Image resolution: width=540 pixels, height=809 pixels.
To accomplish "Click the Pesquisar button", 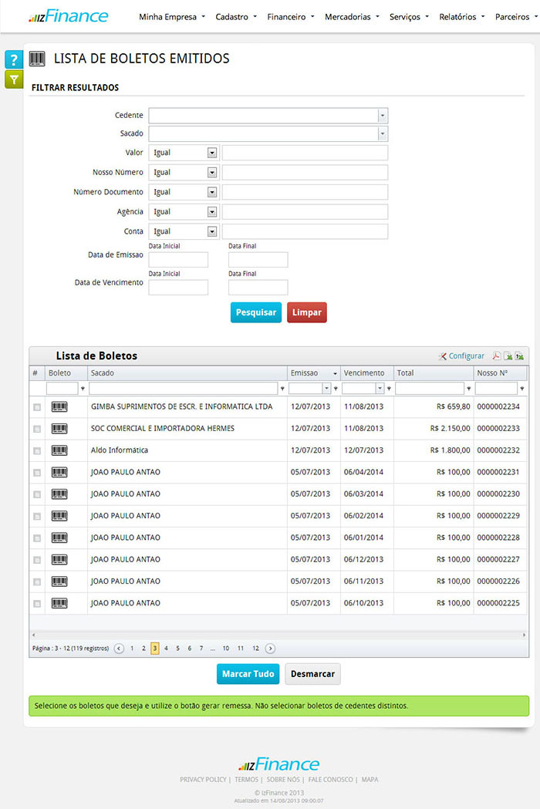I will click(x=255, y=312).
